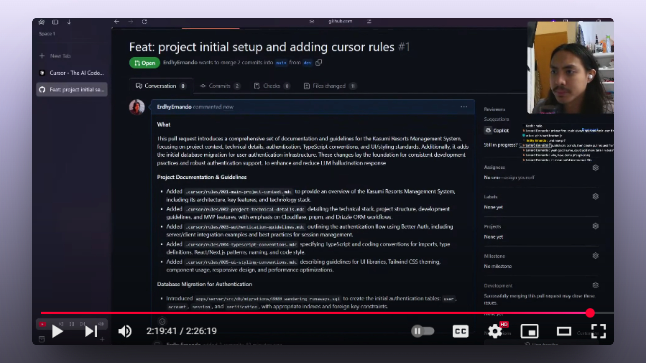Copy the dev branch name
646x363 pixels.
pyautogui.click(x=319, y=63)
